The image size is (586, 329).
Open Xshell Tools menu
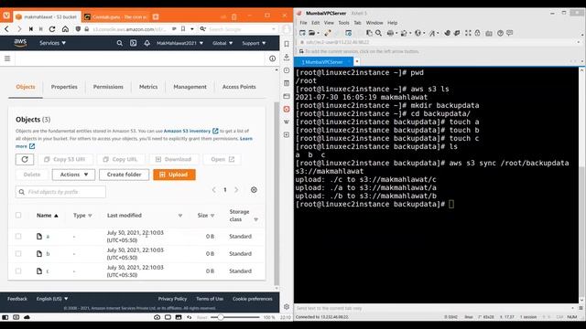coord(343,23)
